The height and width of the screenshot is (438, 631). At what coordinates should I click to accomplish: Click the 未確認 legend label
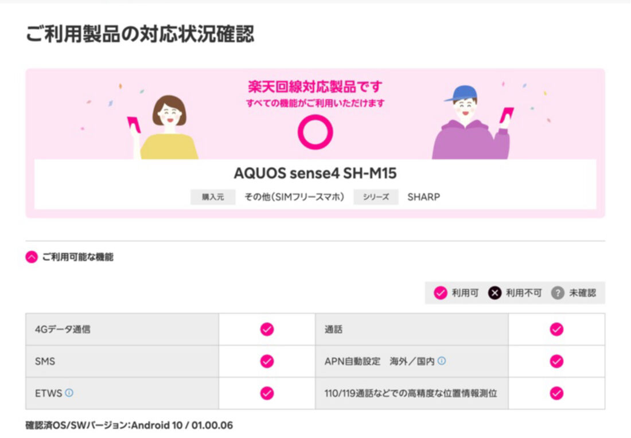tap(582, 293)
